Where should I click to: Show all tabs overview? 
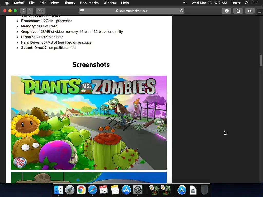click(x=250, y=11)
